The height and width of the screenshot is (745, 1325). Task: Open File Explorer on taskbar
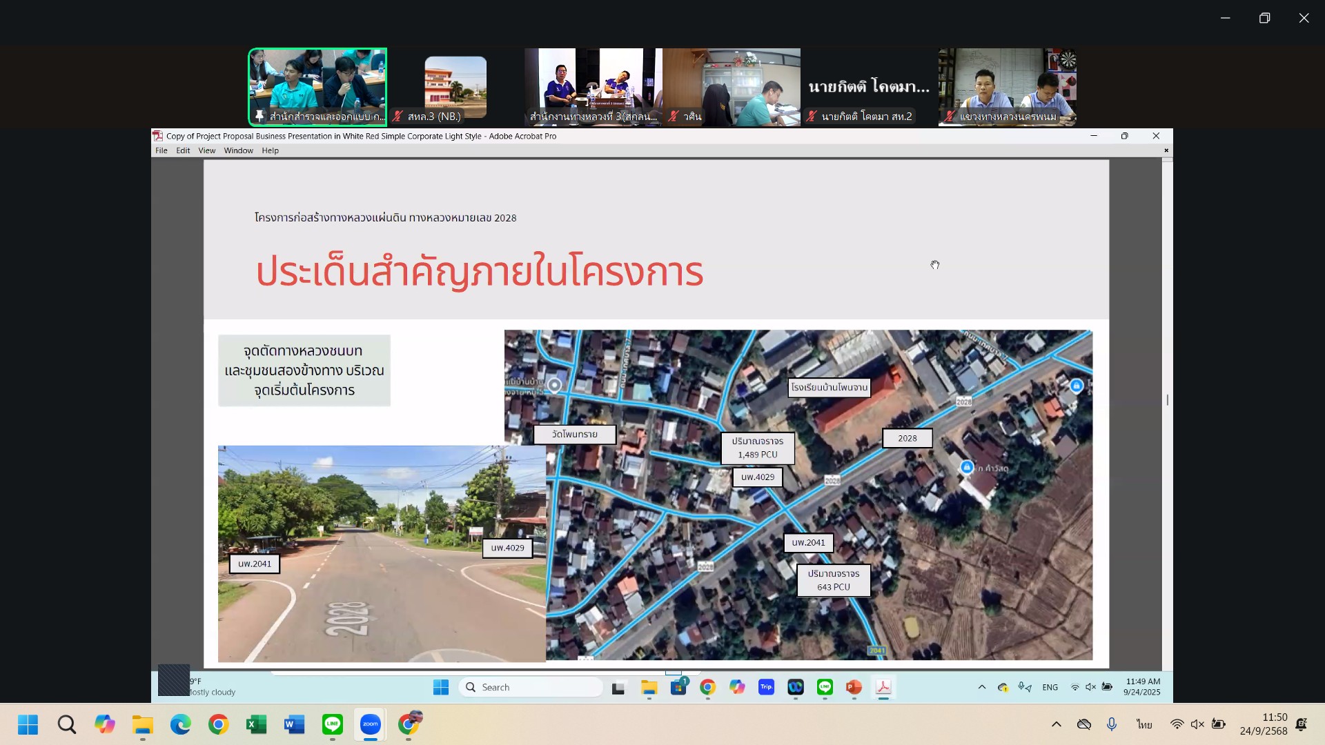pyautogui.click(x=142, y=724)
